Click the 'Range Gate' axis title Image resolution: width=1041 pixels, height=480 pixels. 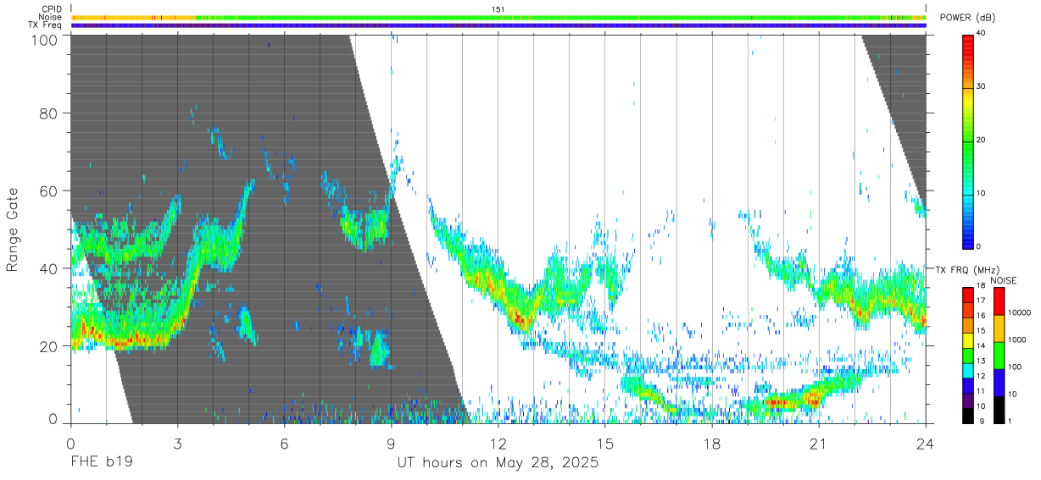click(13, 229)
